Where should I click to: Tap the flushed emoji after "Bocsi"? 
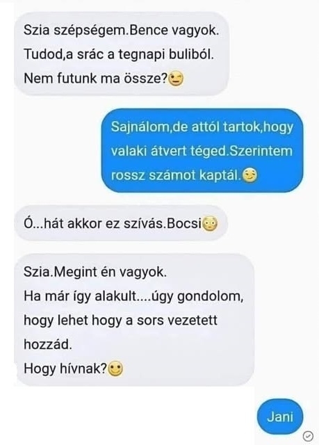pyautogui.click(x=210, y=224)
